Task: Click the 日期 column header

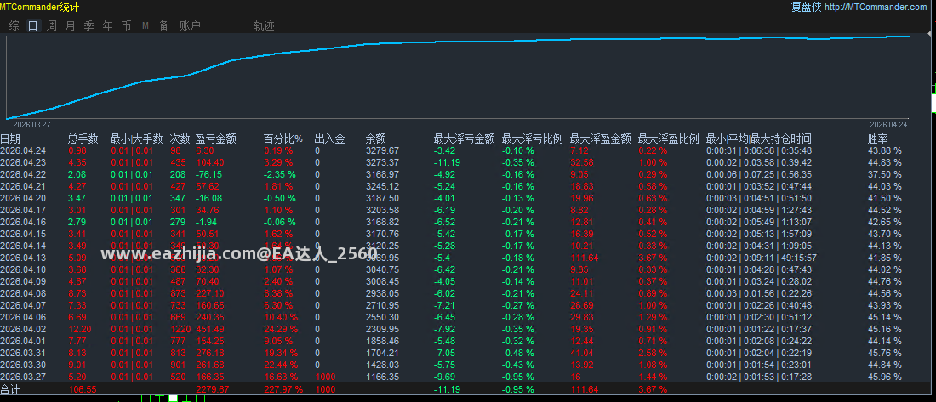Action: click(x=9, y=139)
